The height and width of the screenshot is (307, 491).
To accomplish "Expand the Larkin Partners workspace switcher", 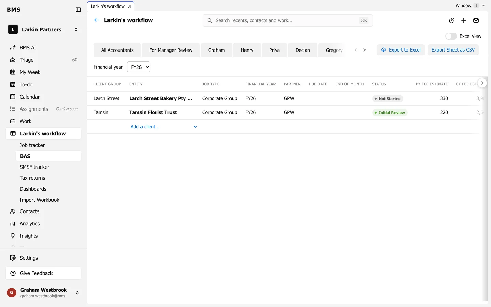I will click(x=76, y=29).
